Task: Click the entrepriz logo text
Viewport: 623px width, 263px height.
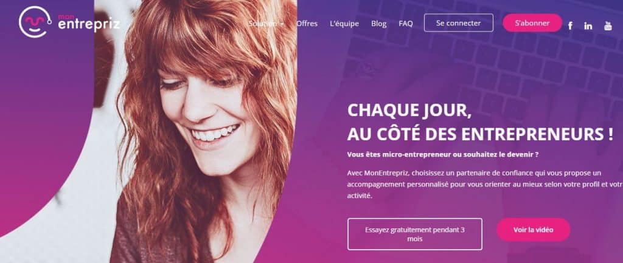Action: (89, 25)
